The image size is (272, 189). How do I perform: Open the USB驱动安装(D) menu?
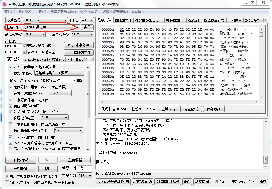(x=115, y=11)
